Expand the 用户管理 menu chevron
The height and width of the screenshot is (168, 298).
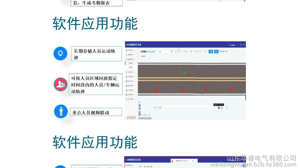[135, 99]
